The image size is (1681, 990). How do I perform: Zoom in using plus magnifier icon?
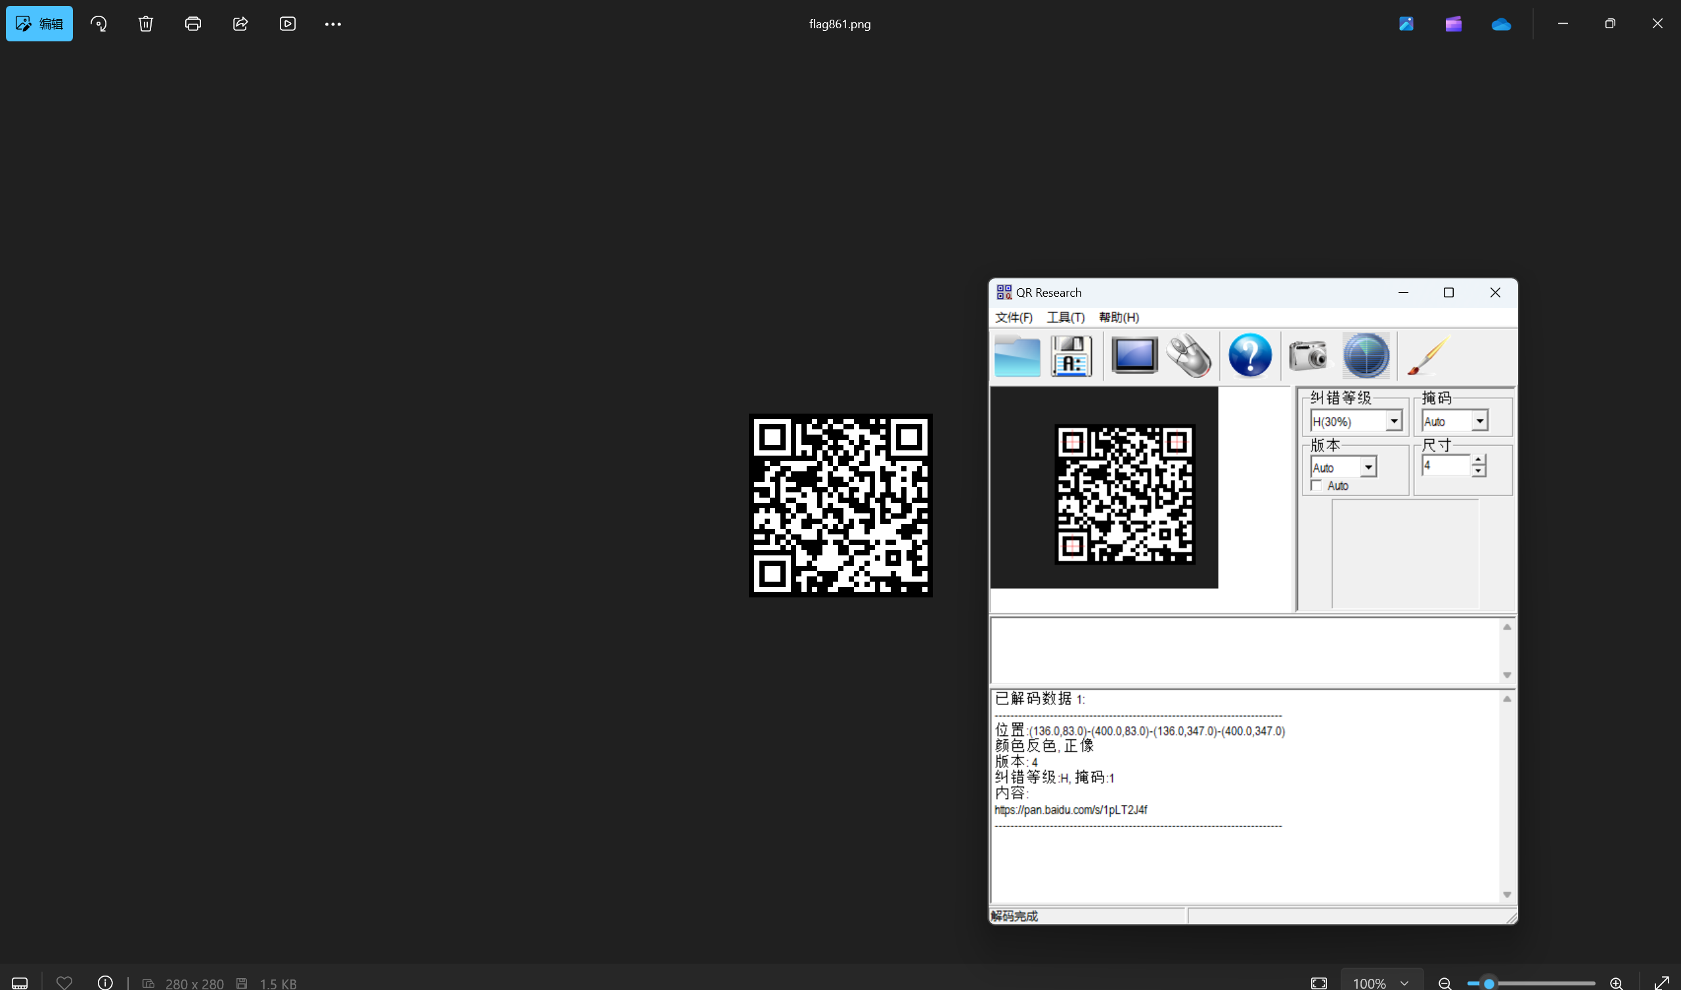pos(1616,983)
